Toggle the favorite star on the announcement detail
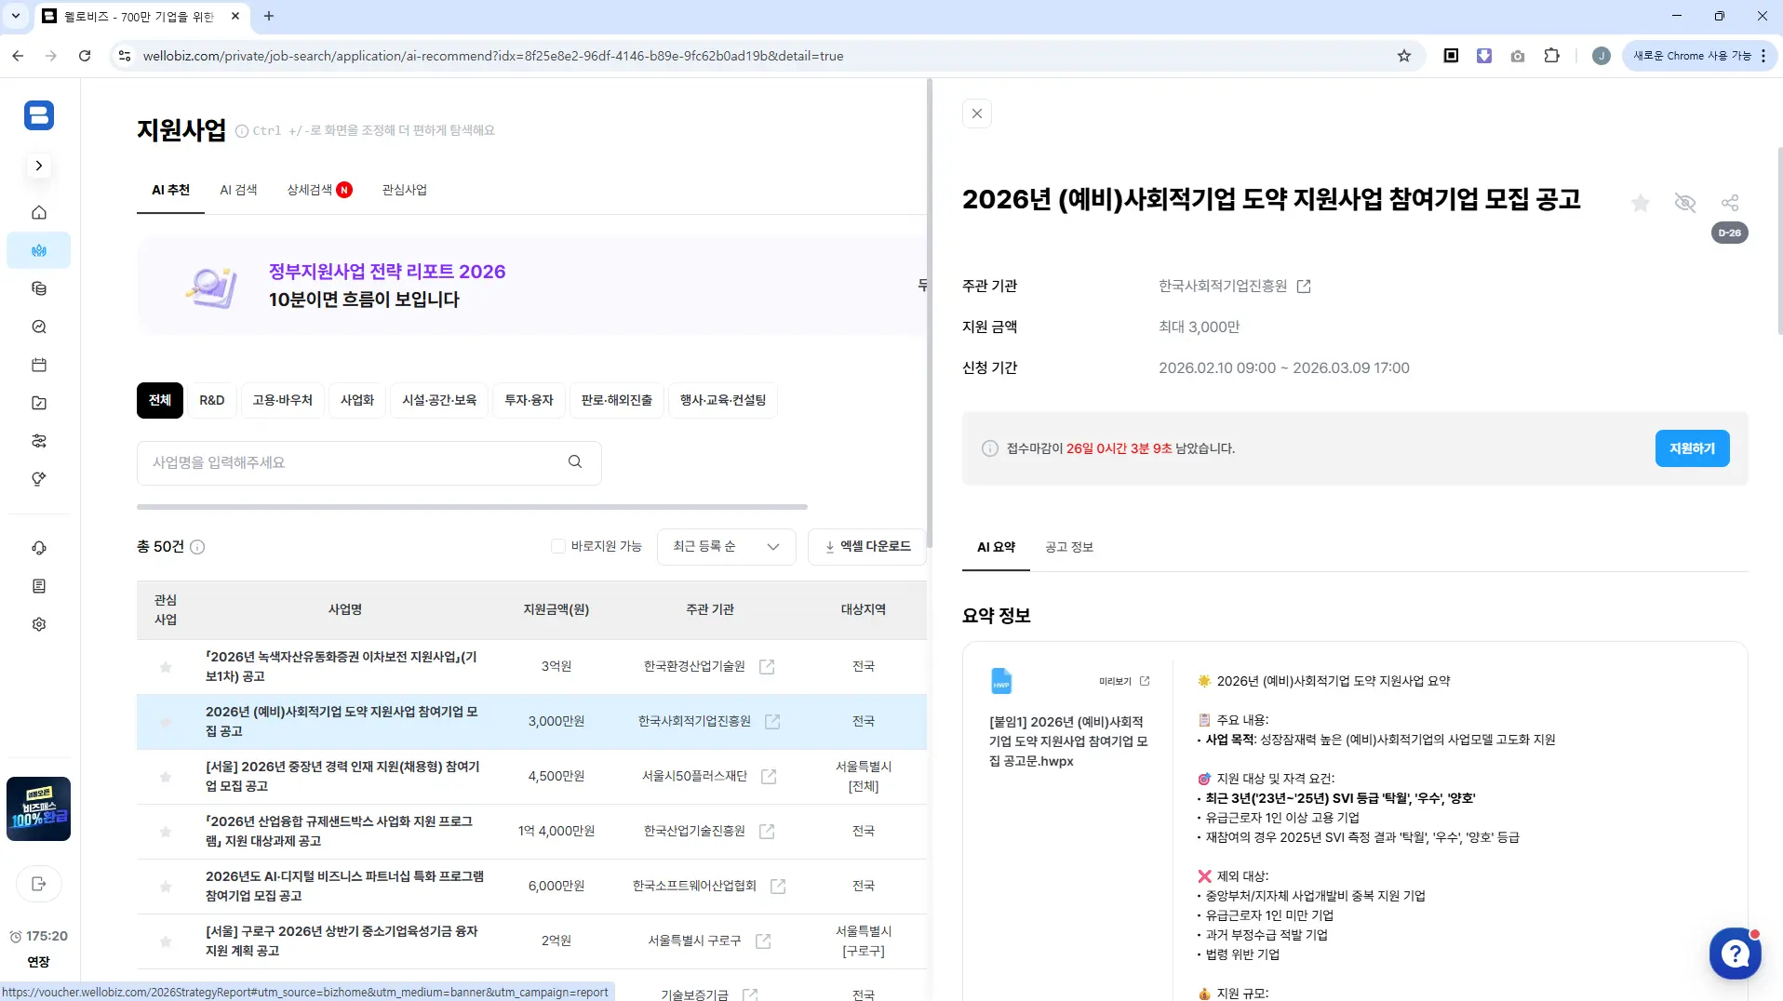 pyautogui.click(x=1641, y=202)
